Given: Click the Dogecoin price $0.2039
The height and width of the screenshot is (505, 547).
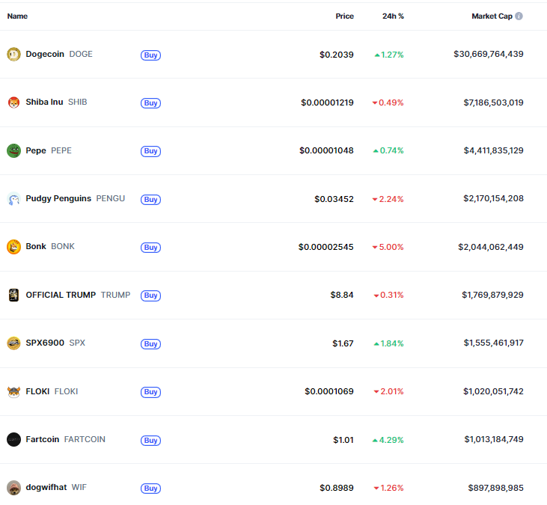Looking at the screenshot, I should point(337,55).
